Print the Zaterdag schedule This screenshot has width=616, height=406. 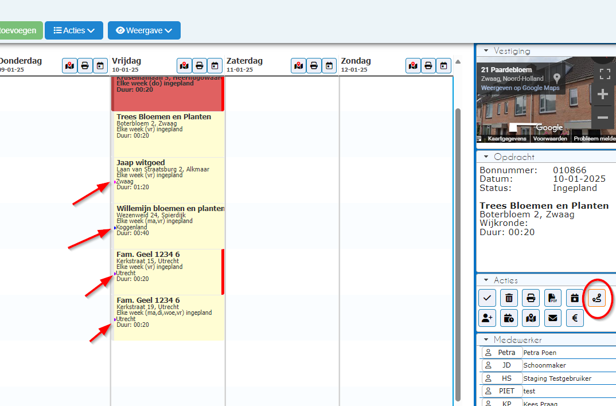point(314,65)
